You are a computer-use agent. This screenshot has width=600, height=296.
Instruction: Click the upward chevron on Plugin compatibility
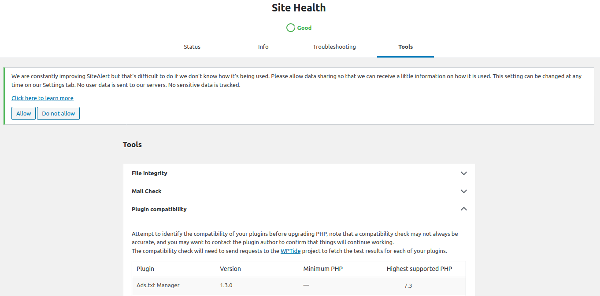pos(463,209)
